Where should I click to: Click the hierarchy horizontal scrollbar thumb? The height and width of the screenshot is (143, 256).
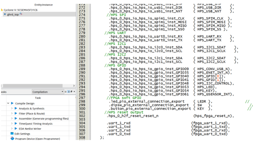[x=33, y=86]
